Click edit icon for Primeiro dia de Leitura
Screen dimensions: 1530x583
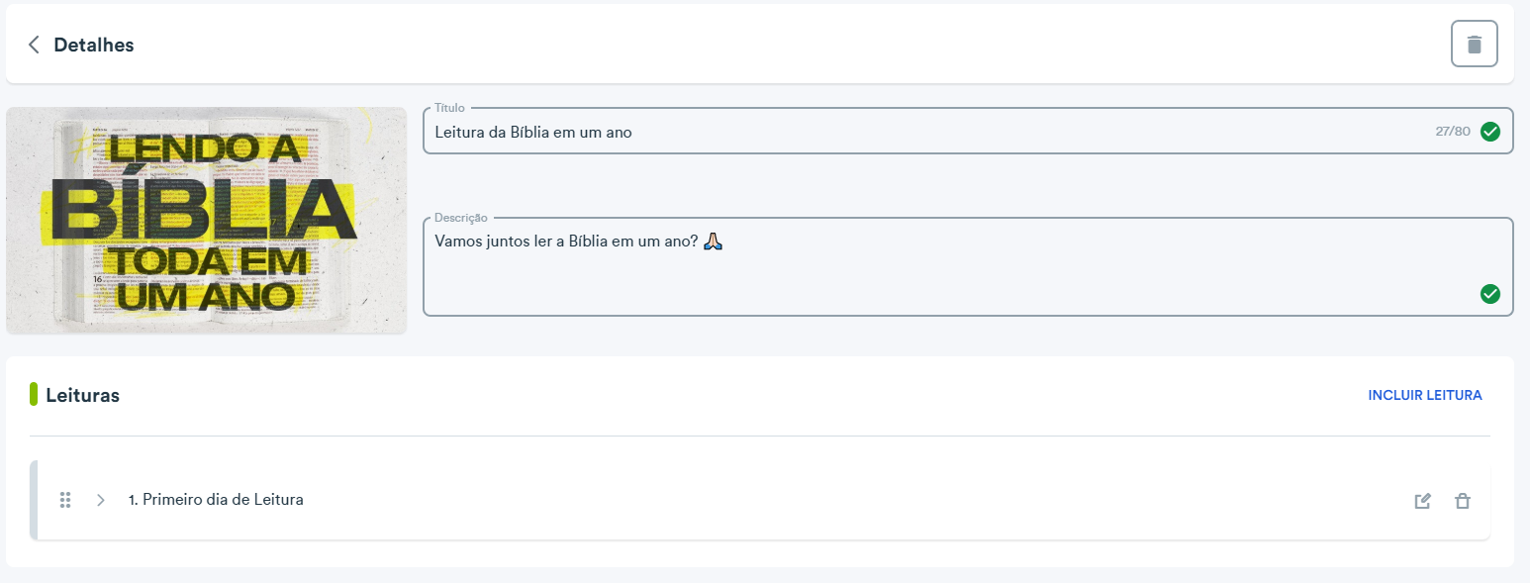pyautogui.click(x=1422, y=501)
